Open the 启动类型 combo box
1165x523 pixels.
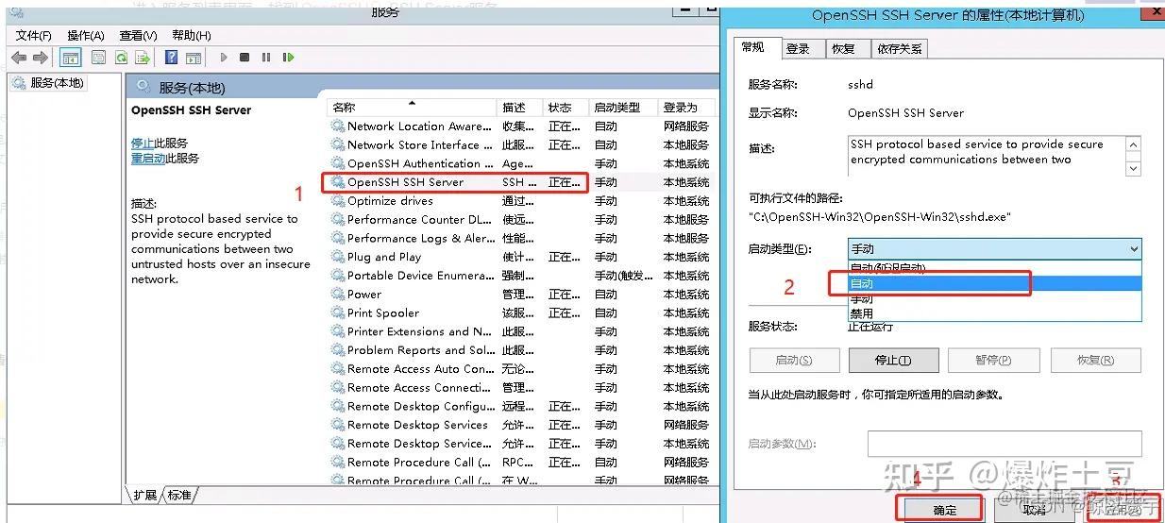coord(995,249)
